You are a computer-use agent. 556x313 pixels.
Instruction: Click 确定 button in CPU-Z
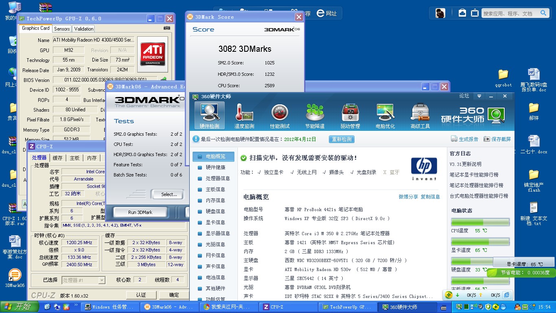pos(174,295)
